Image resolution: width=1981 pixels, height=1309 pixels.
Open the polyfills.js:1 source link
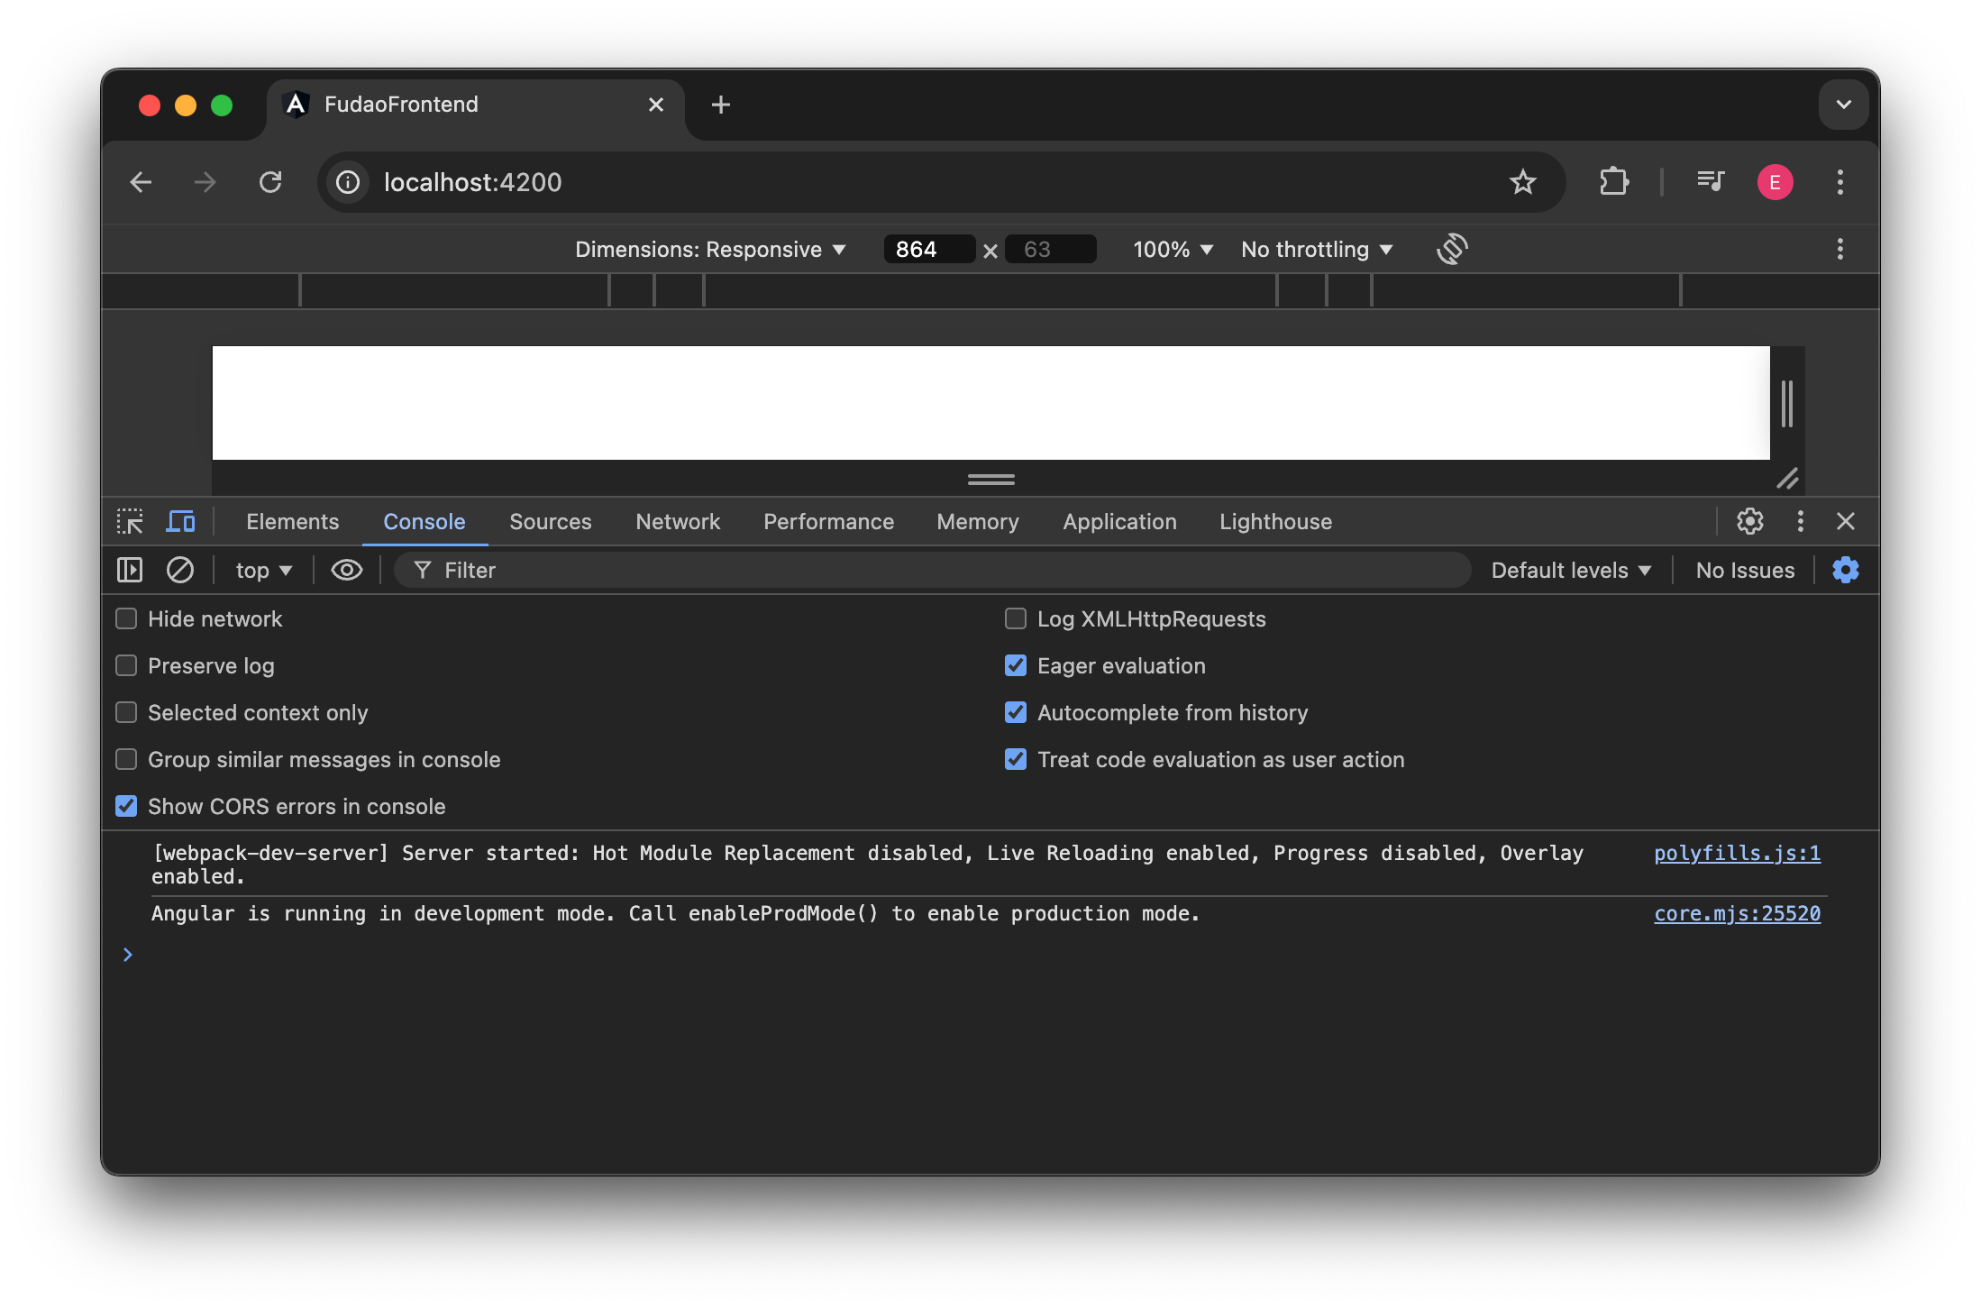pos(1737,853)
